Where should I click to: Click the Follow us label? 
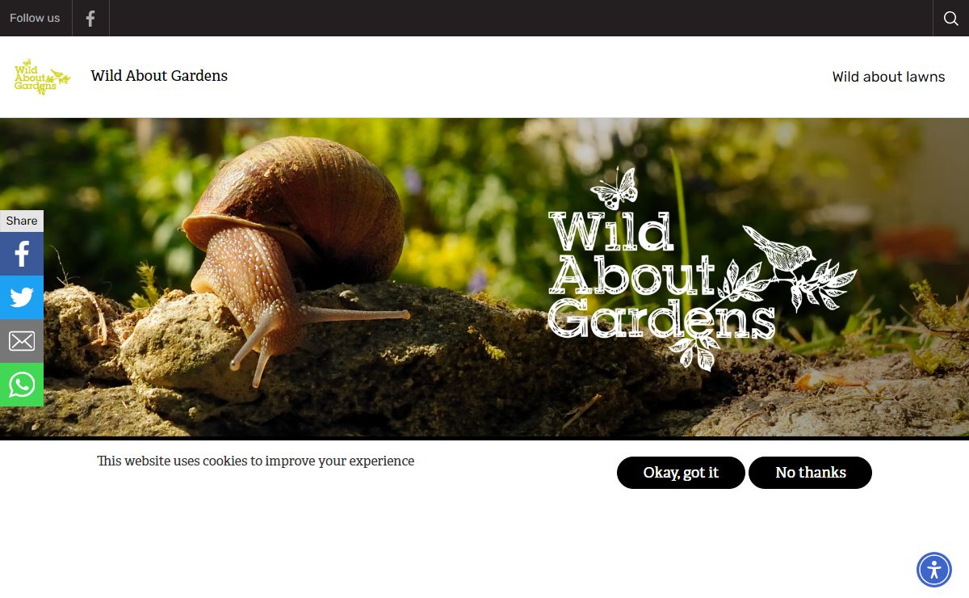pos(35,18)
